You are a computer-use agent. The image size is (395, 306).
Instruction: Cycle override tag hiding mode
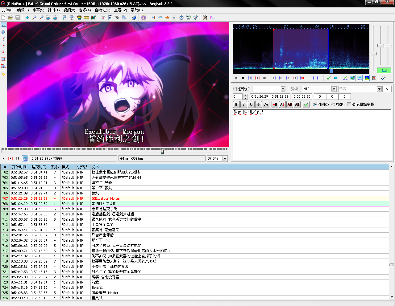click(212, 18)
